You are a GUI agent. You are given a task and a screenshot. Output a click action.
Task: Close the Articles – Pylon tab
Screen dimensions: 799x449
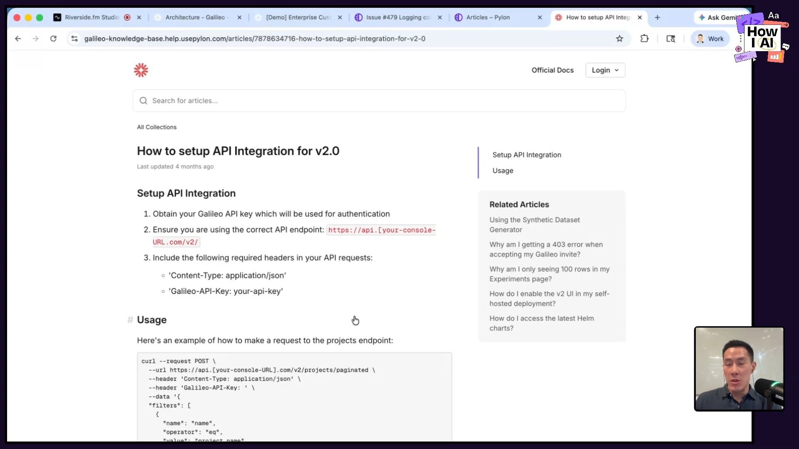click(x=540, y=17)
